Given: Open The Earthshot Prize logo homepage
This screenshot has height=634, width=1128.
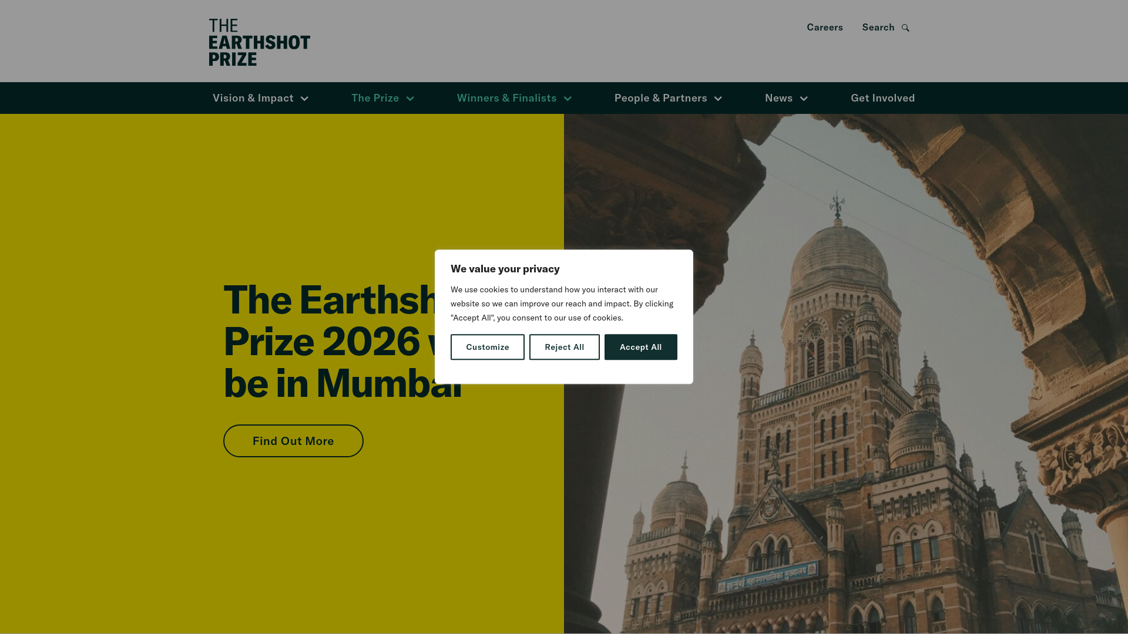Looking at the screenshot, I should (x=259, y=42).
